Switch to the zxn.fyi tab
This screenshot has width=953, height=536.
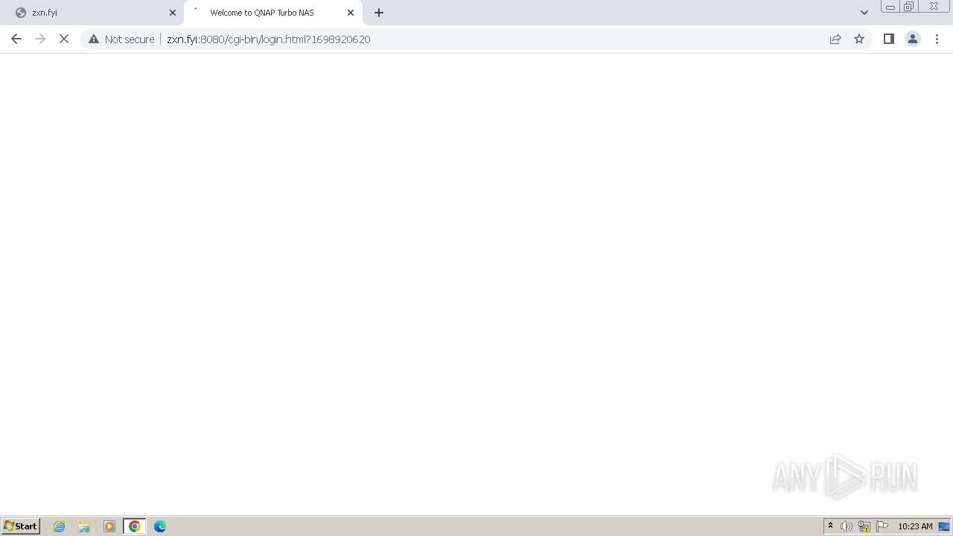pyautogui.click(x=91, y=13)
